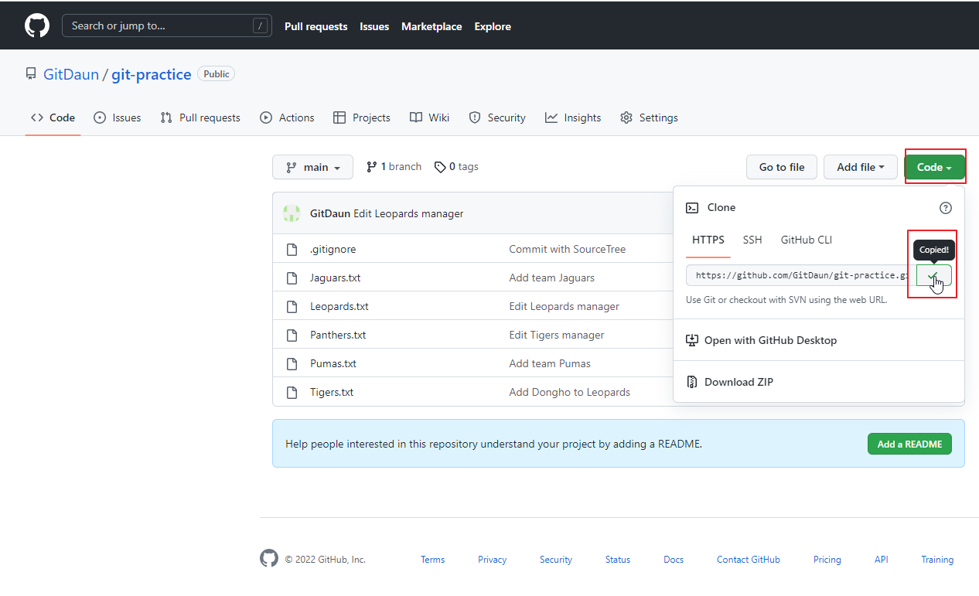Viewport: 979px width, 596px height.
Task: View the 1 branch link
Action: tap(394, 166)
